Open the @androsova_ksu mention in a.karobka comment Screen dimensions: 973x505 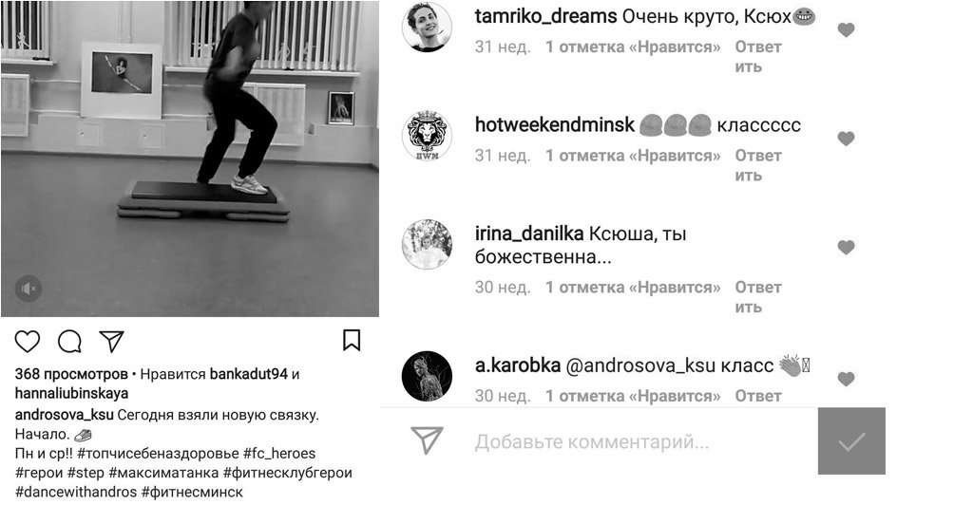[x=640, y=365]
